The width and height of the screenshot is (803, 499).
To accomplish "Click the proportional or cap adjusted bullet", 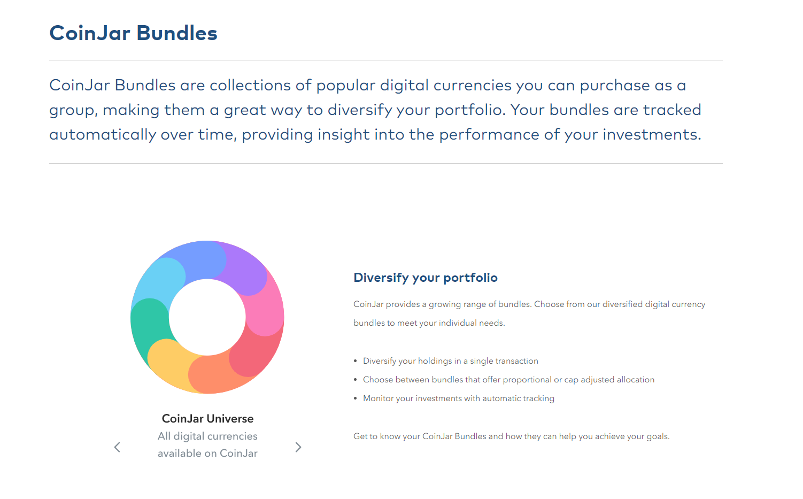I will coord(508,380).
